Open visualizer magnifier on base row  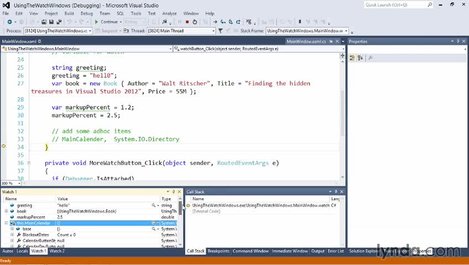pyautogui.click(x=153, y=229)
